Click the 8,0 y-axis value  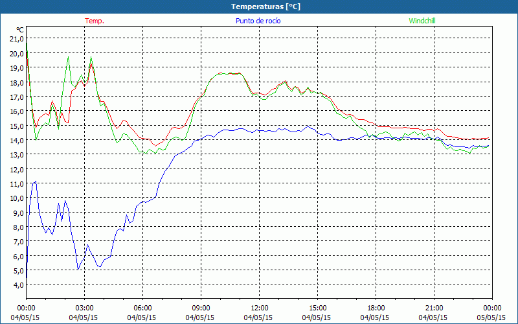19,227
